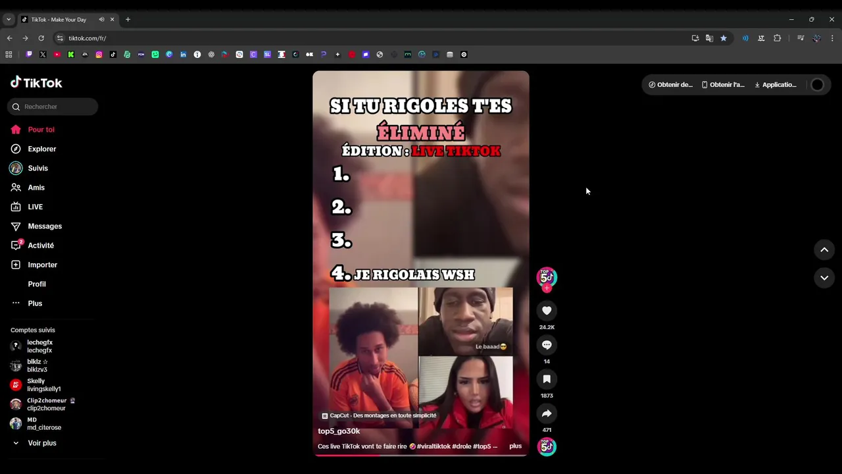Go to the previous video arrow
The width and height of the screenshot is (842, 474).
[x=824, y=250]
